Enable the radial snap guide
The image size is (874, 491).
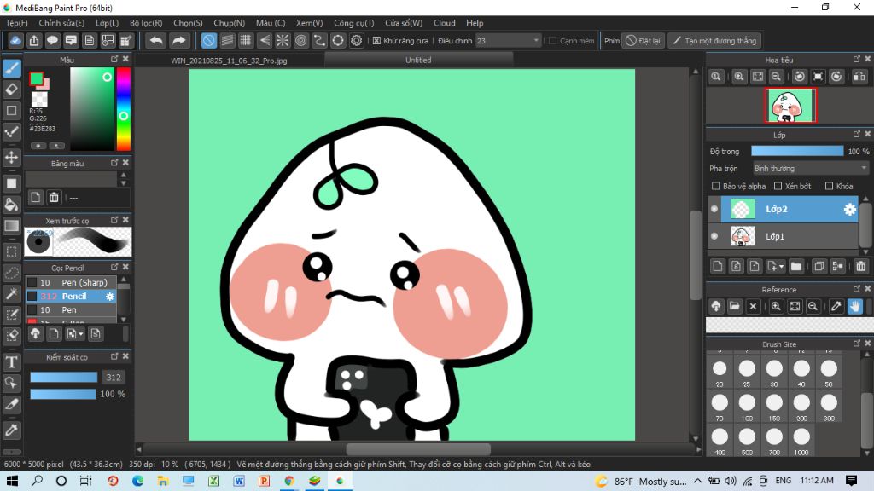[x=283, y=41]
